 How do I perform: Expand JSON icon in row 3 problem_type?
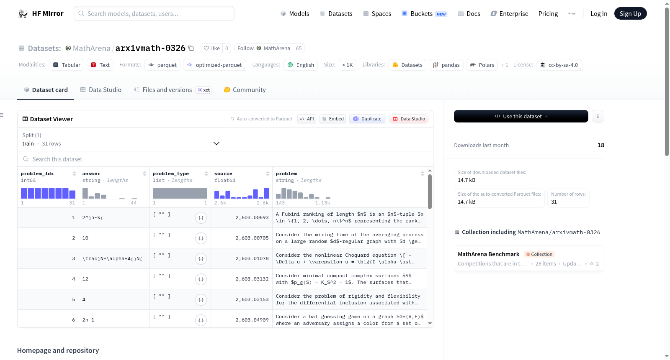coord(201,258)
